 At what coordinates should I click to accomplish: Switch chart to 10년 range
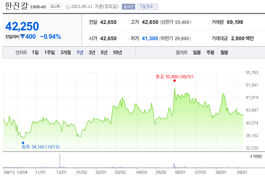pyautogui.click(x=117, y=52)
